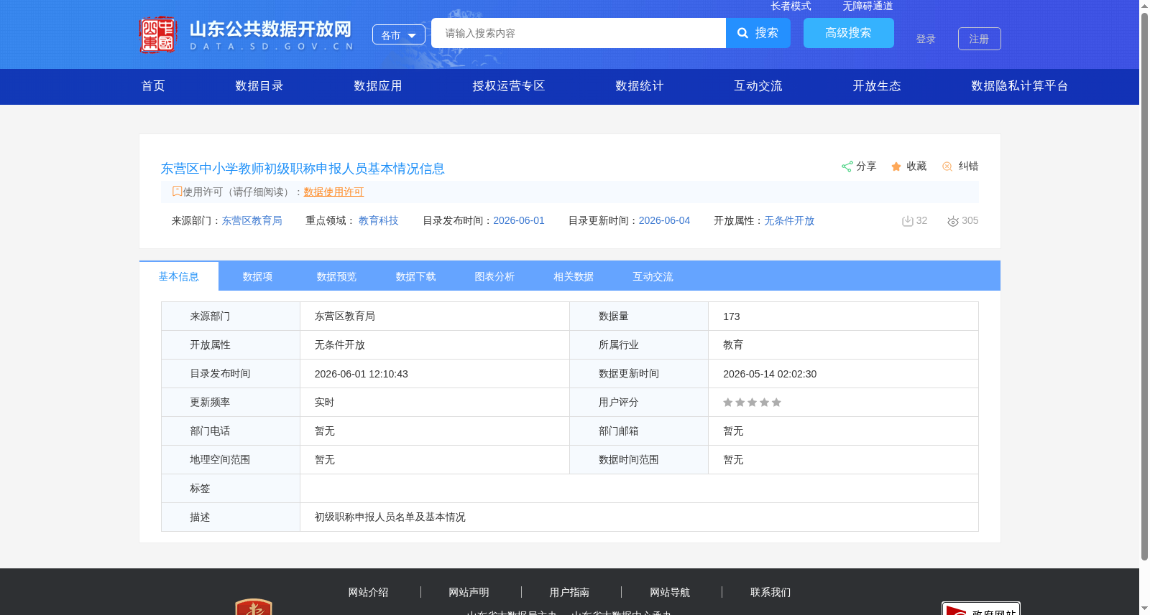
Task: Click the star favorite icon 收藏
Action: click(896, 166)
